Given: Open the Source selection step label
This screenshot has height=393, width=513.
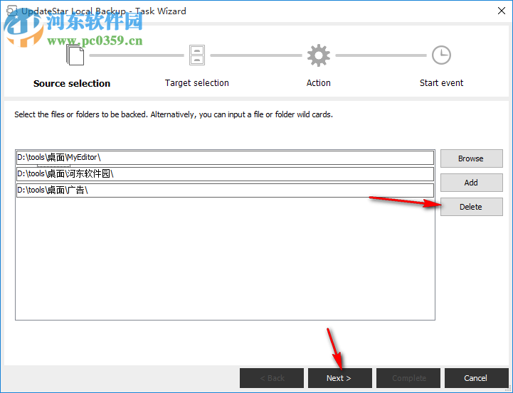Looking at the screenshot, I should click(x=72, y=83).
